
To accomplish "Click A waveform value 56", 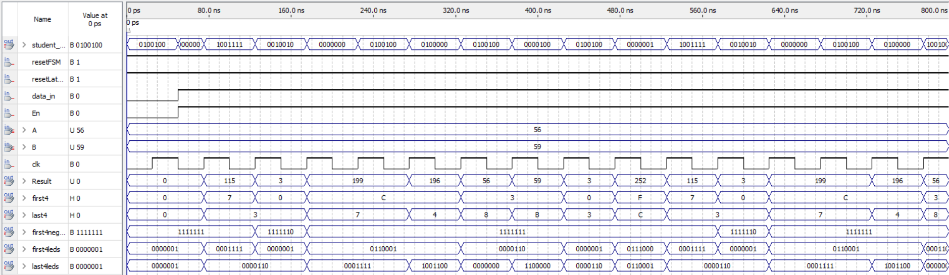I will click(x=537, y=130).
